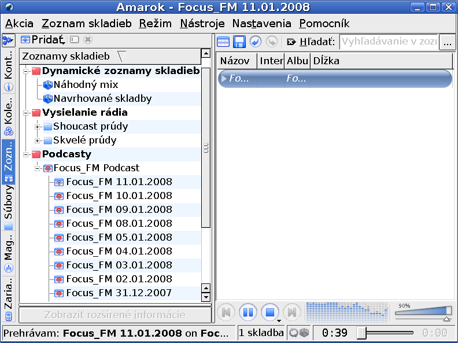
Task: Stop playback
Action: (270, 312)
